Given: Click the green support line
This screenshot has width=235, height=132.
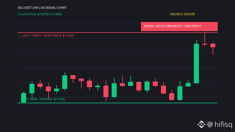Looking at the screenshot, I should click(117, 103).
